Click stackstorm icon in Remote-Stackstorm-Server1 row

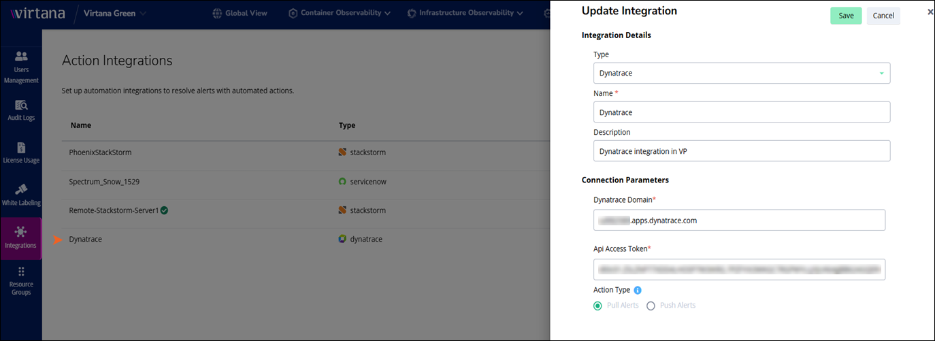tap(342, 210)
